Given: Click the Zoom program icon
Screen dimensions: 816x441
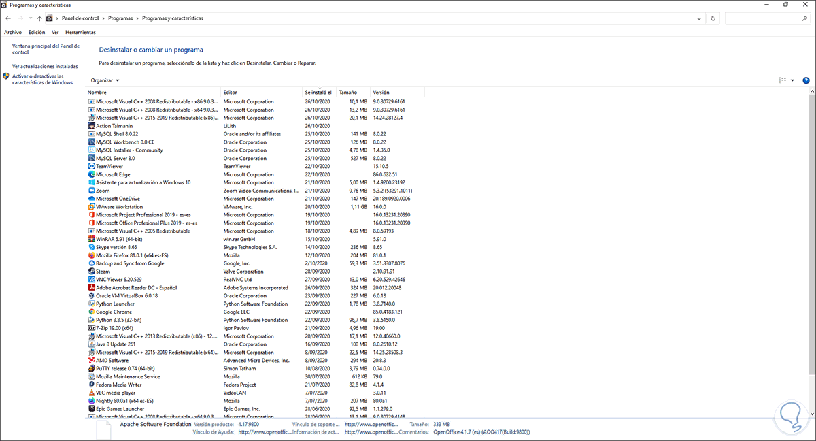Looking at the screenshot, I should 91,191.
